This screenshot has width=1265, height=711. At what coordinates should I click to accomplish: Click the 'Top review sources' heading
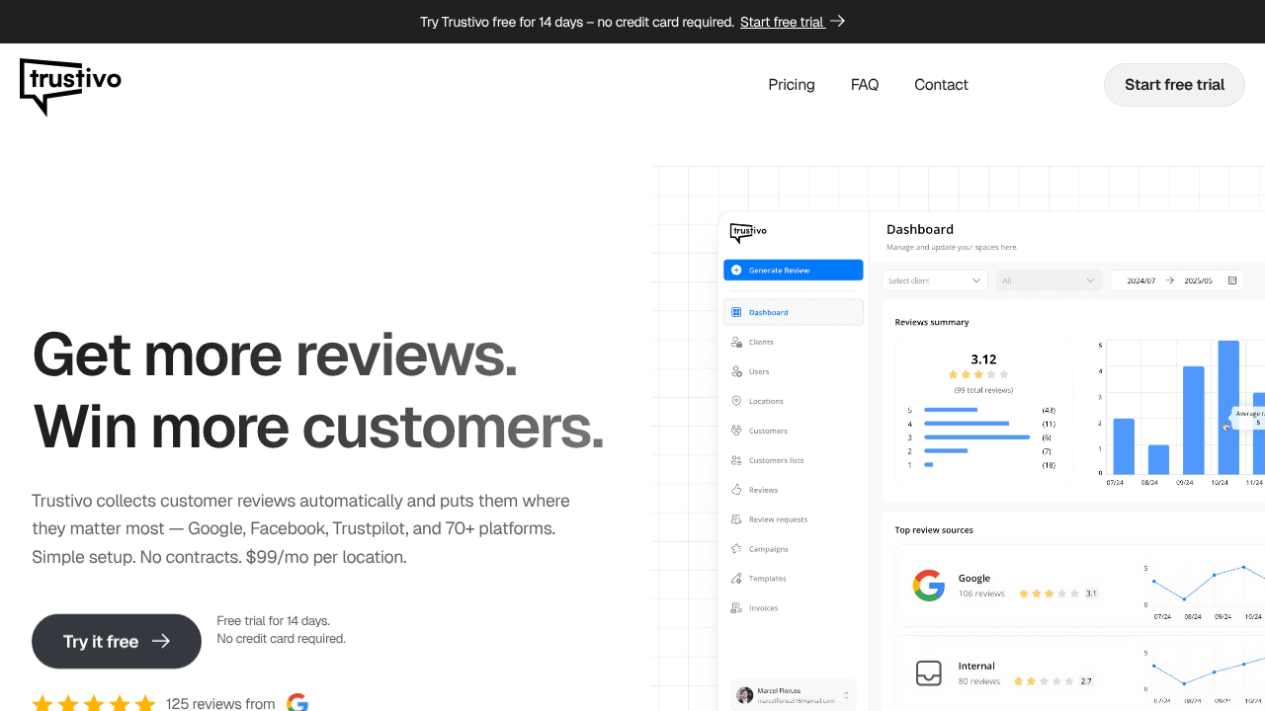(934, 530)
